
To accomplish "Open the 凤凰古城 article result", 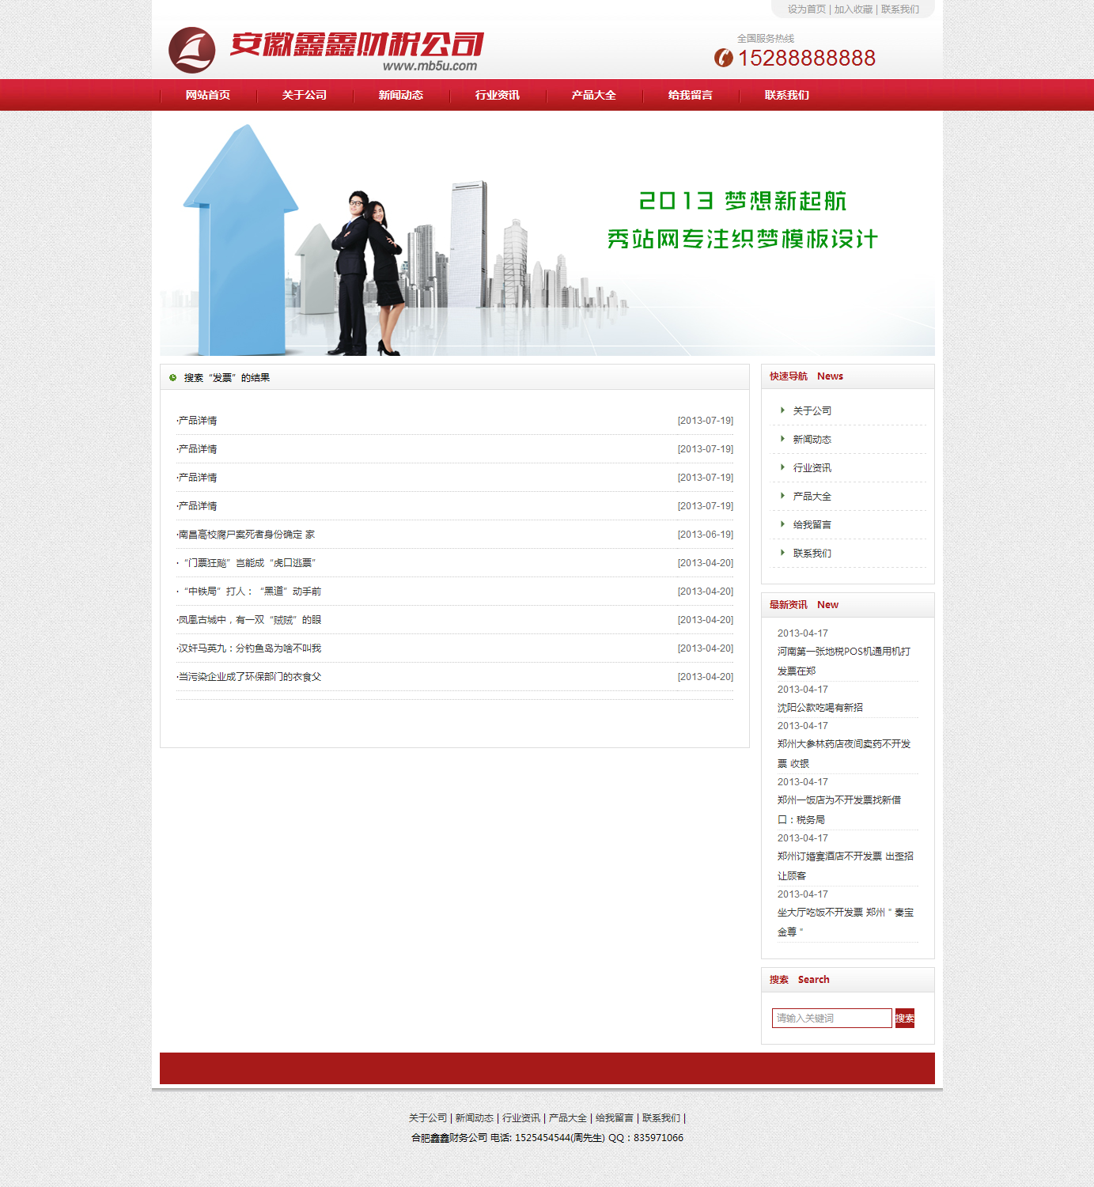I will pyautogui.click(x=249, y=620).
